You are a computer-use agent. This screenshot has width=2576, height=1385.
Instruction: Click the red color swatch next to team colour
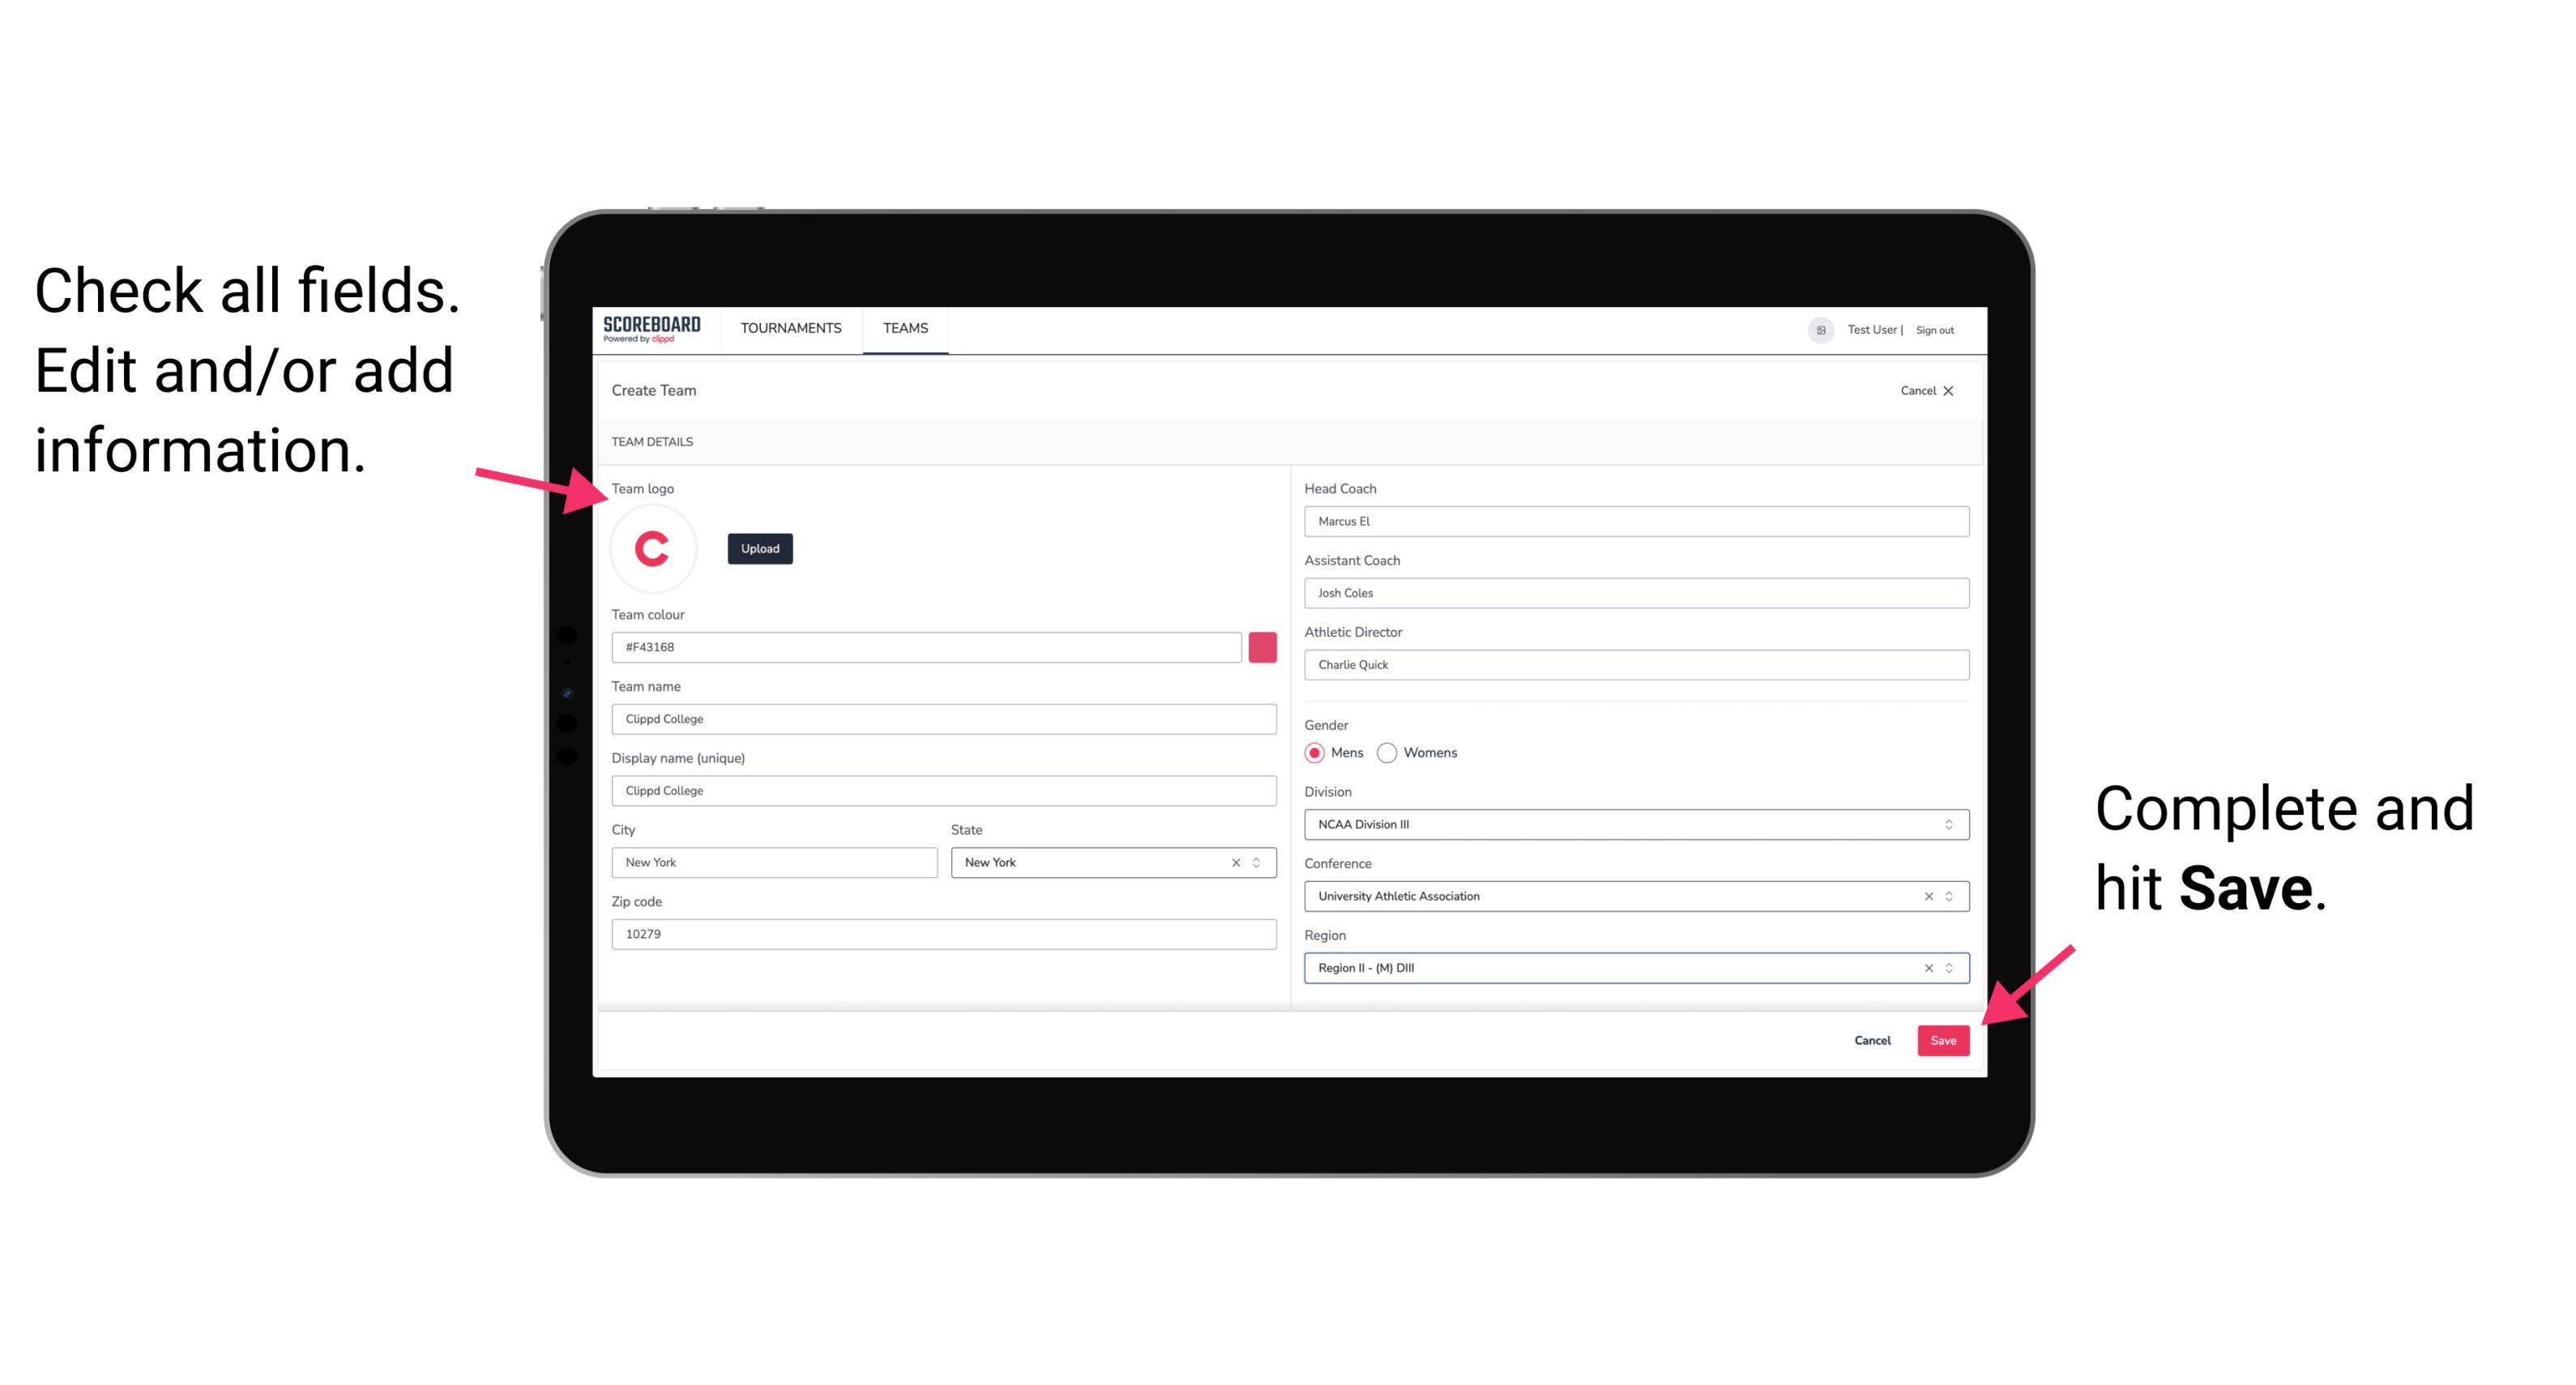pos(1261,646)
